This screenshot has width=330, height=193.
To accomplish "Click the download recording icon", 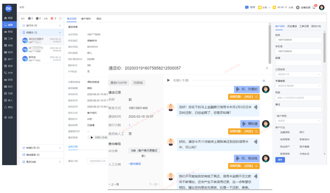I will 264,80.
